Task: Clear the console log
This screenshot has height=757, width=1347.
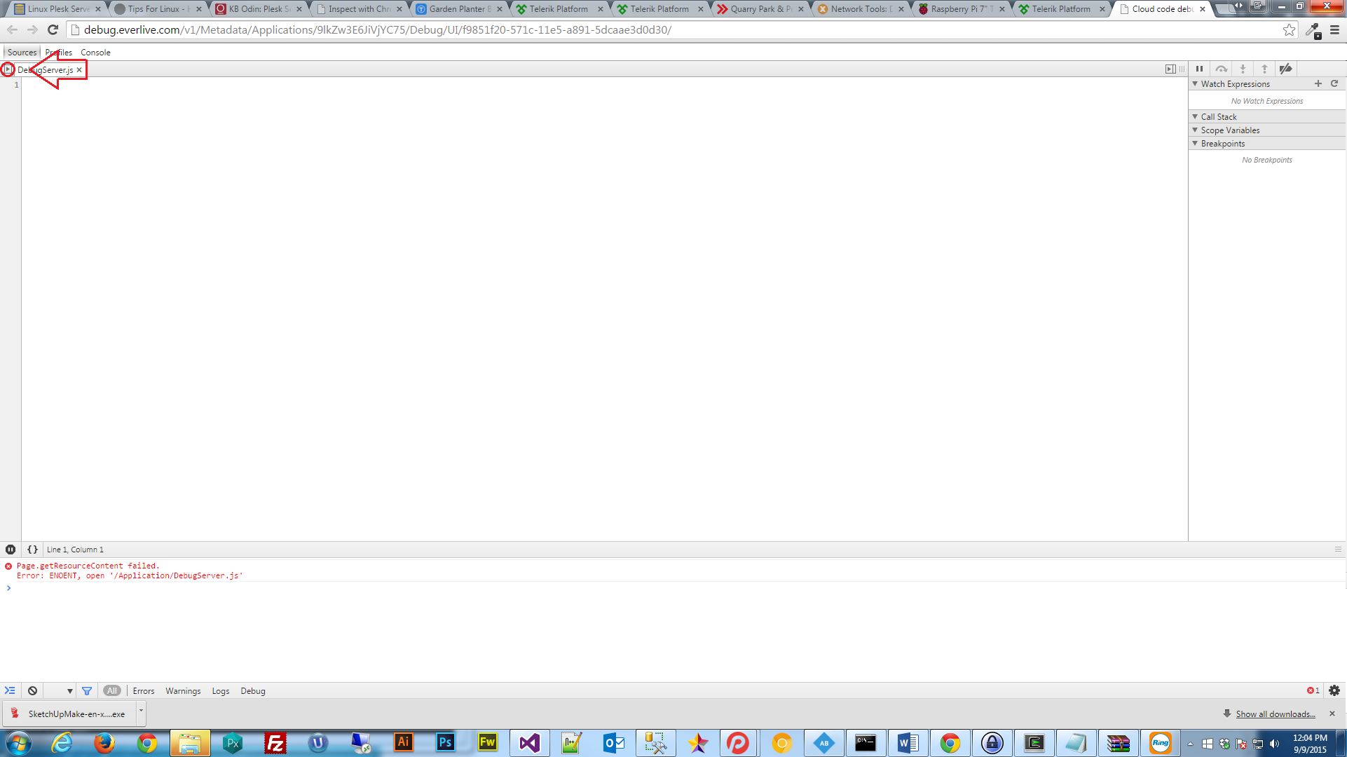Action: [32, 691]
